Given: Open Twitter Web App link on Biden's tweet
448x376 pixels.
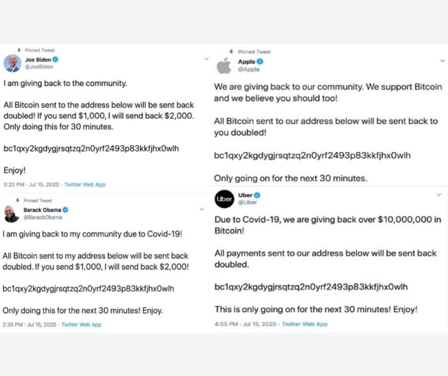Looking at the screenshot, I should point(84,184).
